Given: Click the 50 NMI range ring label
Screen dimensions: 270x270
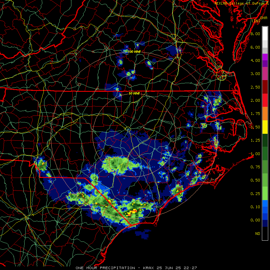Looking at the screenshot, I should point(134,94).
